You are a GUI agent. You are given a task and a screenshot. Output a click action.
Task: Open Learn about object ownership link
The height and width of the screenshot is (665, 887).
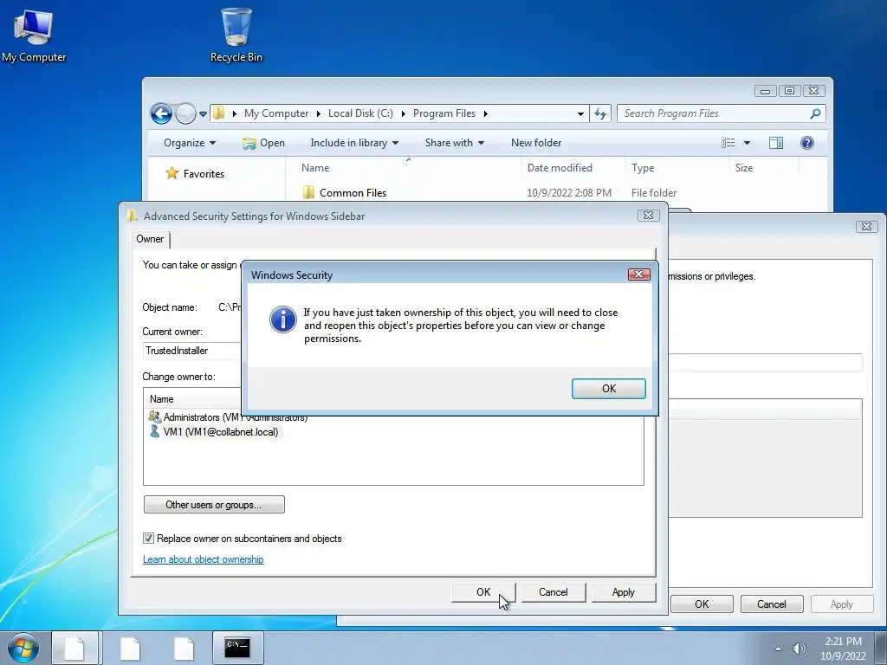click(x=203, y=559)
